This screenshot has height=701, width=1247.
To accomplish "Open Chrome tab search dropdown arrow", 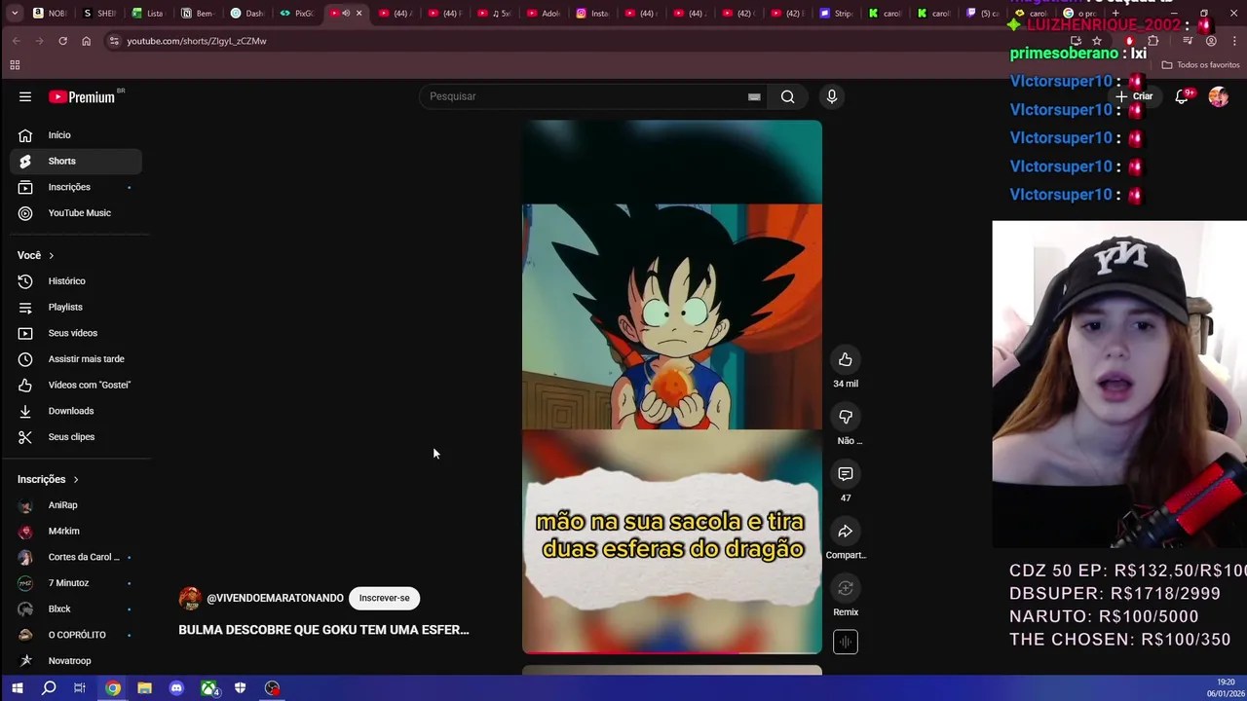I will point(14,14).
